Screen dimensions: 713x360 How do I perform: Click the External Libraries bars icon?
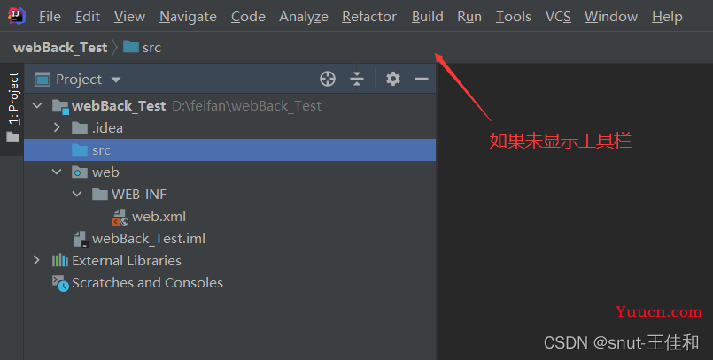[x=60, y=261]
